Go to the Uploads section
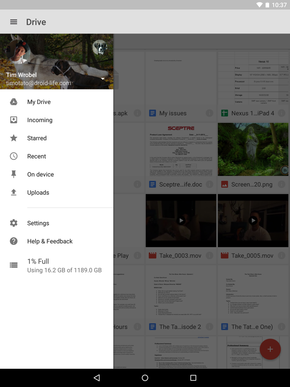This screenshot has width=290, height=387. pos(38,193)
